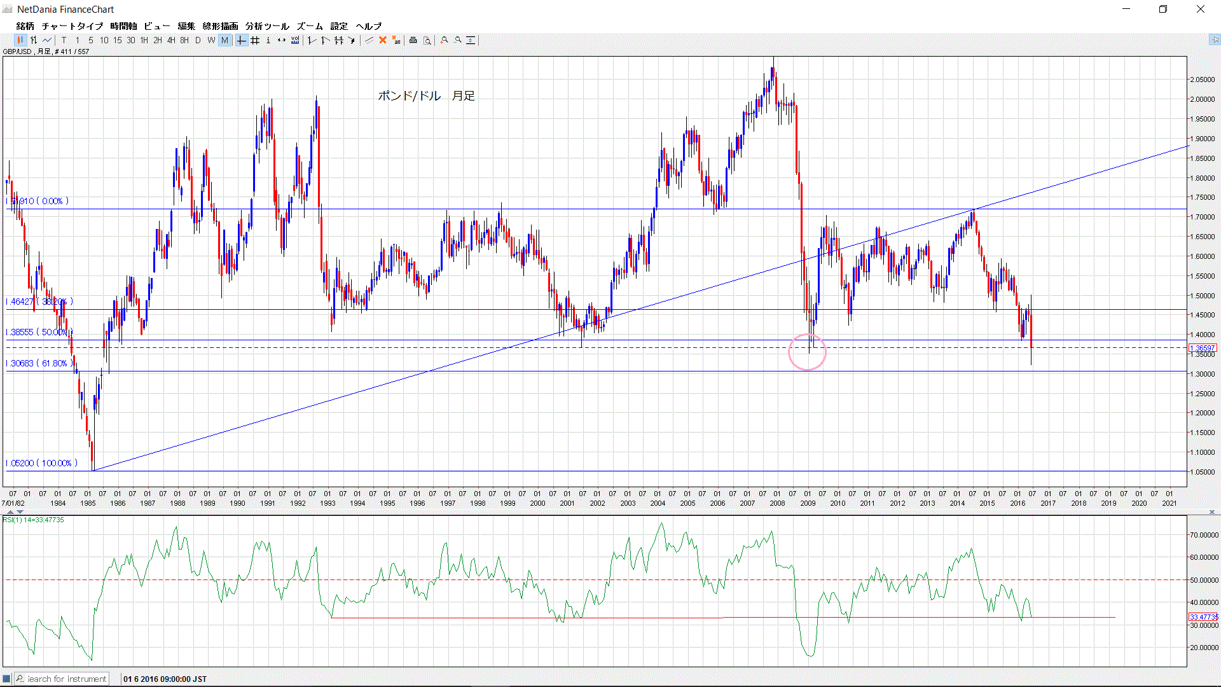Click the fit vertical scale icon
The width and height of the screenshot is (1221, 687).
[471, 40]
